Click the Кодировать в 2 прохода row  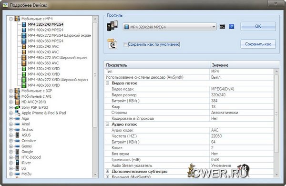[x=189, y=118]
